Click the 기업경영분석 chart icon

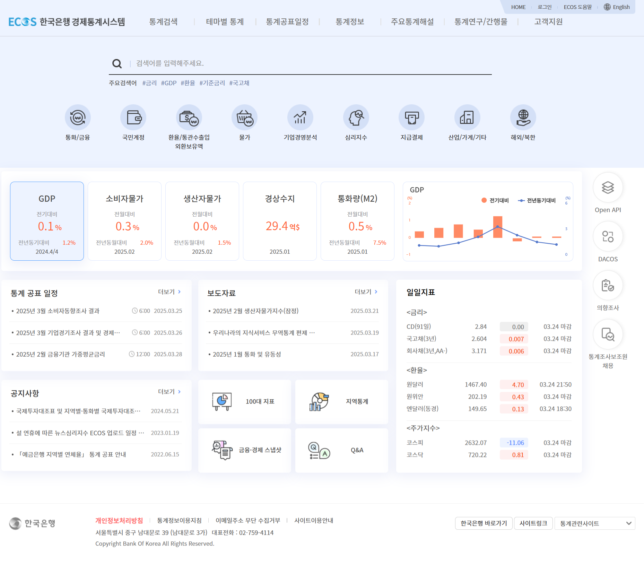[x=300, y=118]
